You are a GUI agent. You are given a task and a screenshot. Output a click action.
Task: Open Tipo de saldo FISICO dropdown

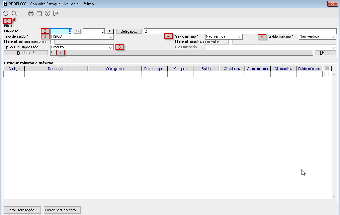click(110, 37)
